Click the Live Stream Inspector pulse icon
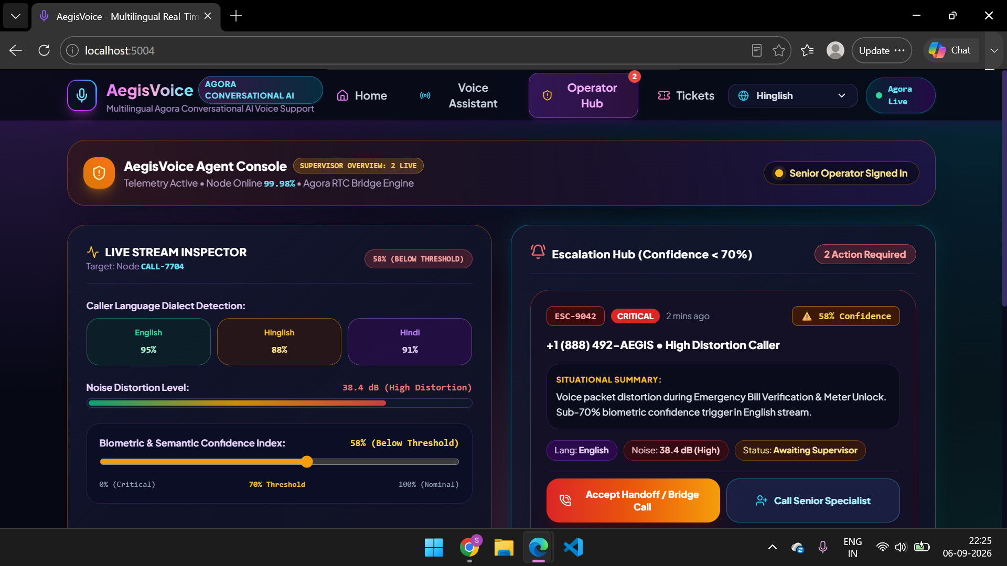The image size is (1007, 566). [93, 252]
